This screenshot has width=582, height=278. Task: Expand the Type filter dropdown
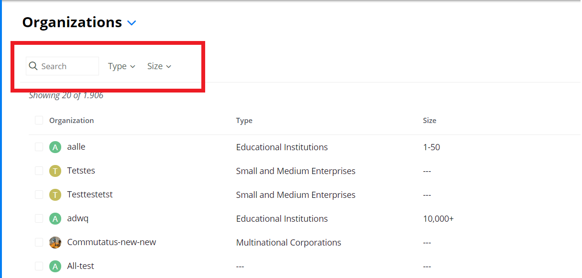click(x=122, y=66)
